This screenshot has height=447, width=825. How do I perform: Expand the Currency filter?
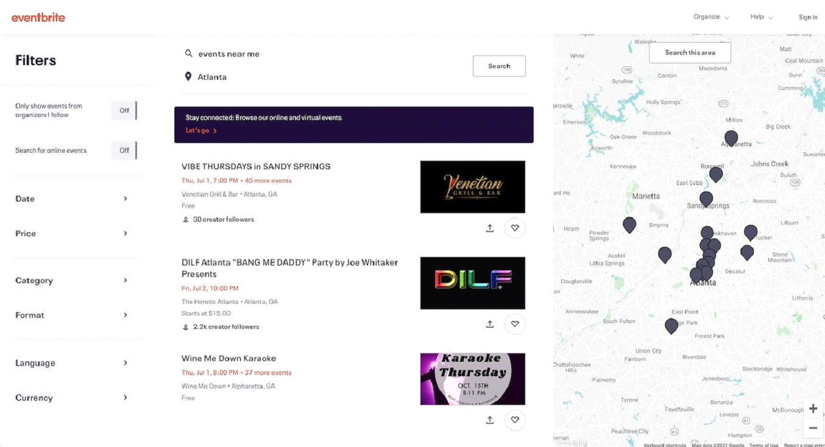click(x=72, y=398)
